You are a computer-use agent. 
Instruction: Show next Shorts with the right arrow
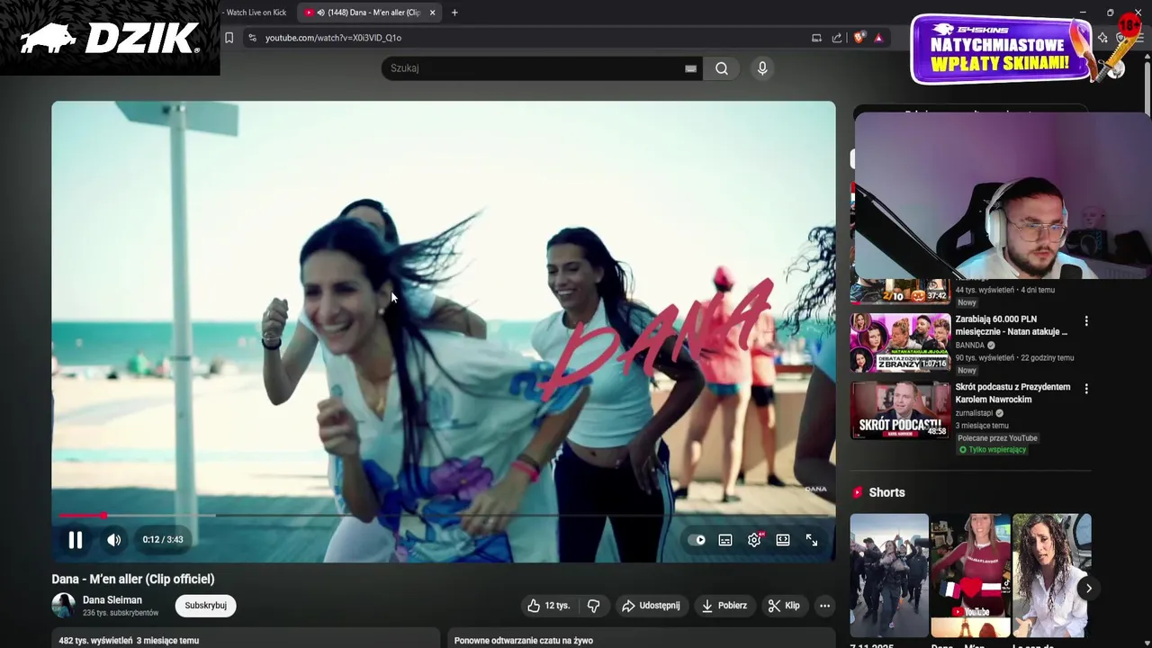[x=1088, y=589]
